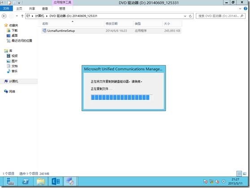The image size is (250, 188).
Task: Switch to the 主页 ribbon tab
Action: click(19, 9)
